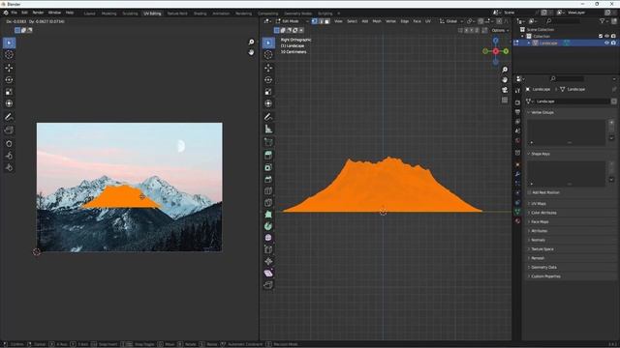Select the Cursor tool in UV editor toolbar

pos(9,55)
